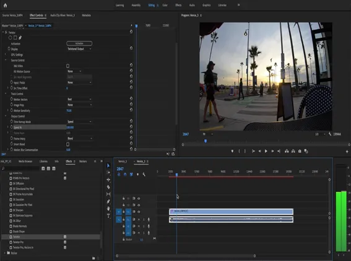
Task: Open the Fit zoom level dropdown
Action: pyautogui.click(x=207, y=134)
